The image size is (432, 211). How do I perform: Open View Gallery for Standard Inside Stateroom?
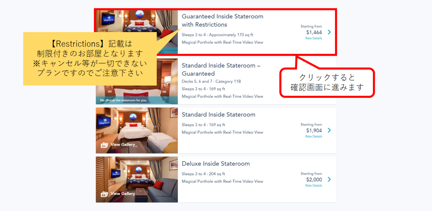123,145
